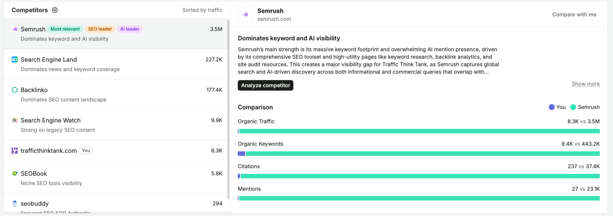613x216 pixels.
Task: Open Competitors settings gear icon
Action: [x=55, y=10]
